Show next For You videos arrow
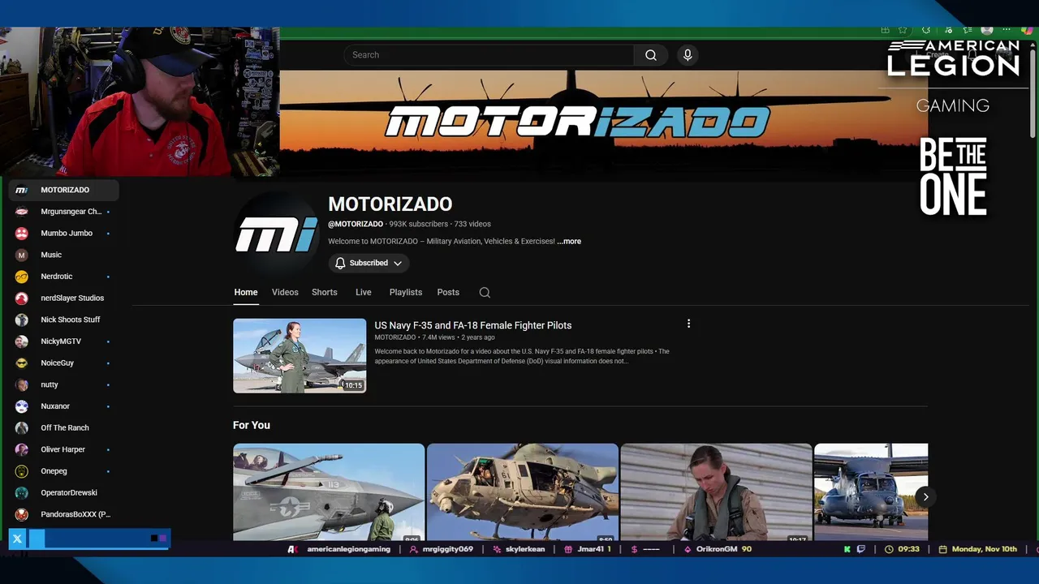This screenshot has height=584, width=1039. click(925, 496)
